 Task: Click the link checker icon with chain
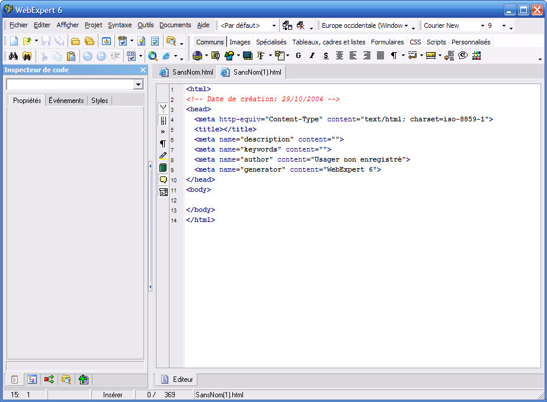click(122, 41)
